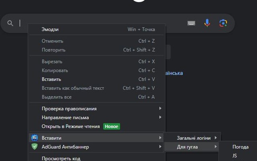Screen dimensions: 257x161
Task: Click Открыть в Режиме чтения
Action: coord(70,126)
